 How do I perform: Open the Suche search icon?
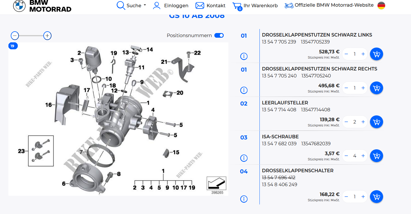click(x=121, y=5)
